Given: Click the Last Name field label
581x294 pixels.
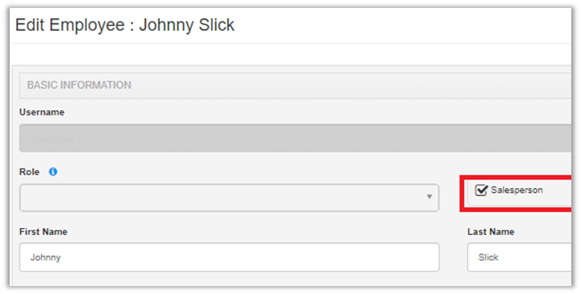Looking at the screenshot, I should coord(491,232).
